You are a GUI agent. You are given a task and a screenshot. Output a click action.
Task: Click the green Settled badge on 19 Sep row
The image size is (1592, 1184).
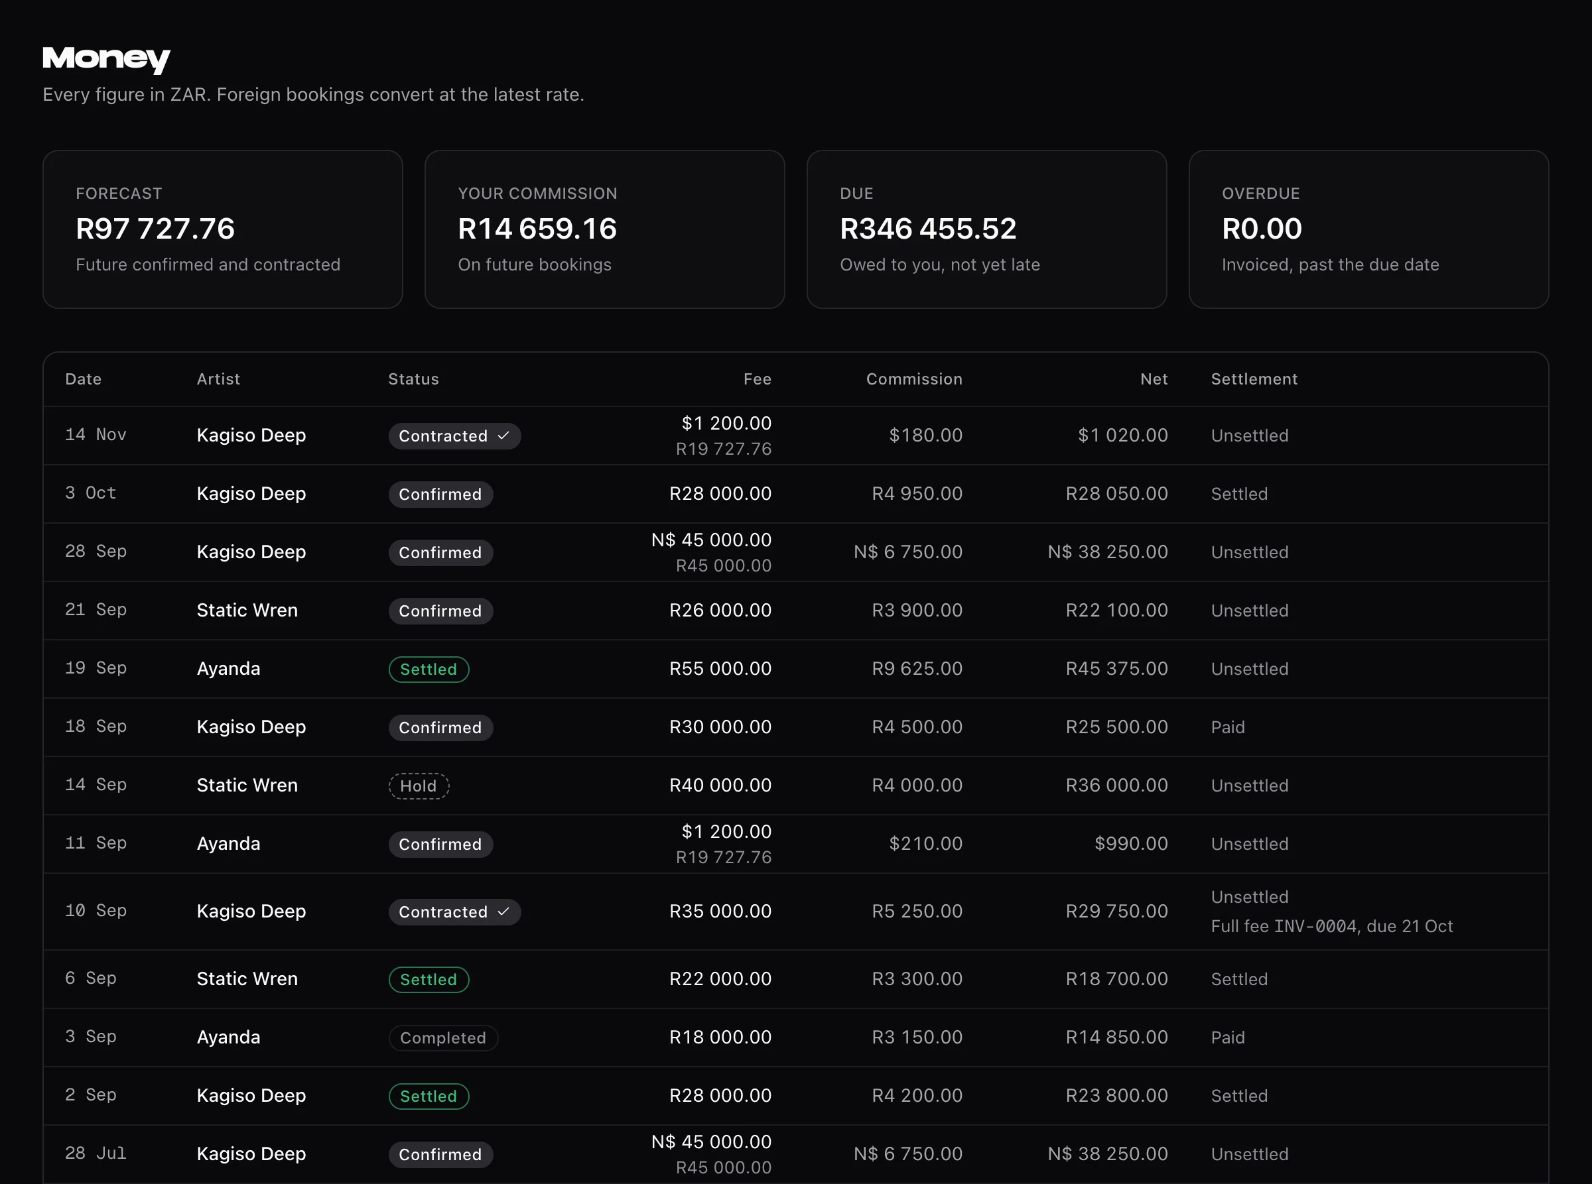[x=429, y=670]
